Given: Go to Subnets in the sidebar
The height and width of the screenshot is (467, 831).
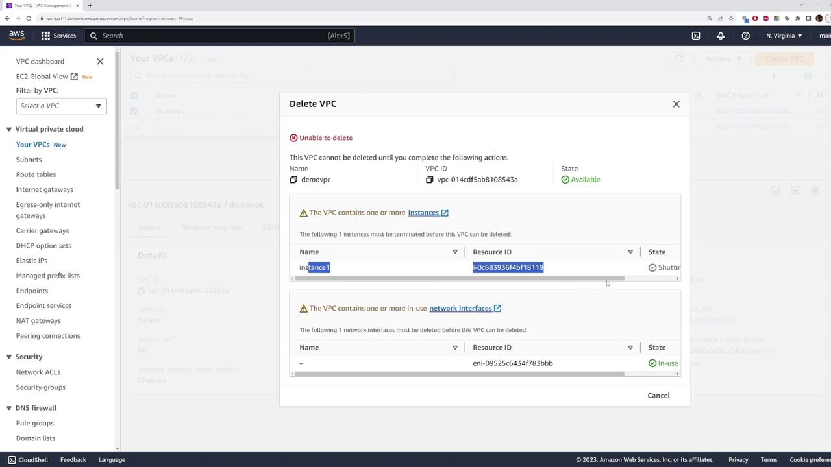Looking at the screenshot, I should (29, 160).
